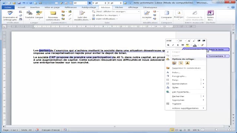Save the document from quick access toolbar
This screenshot has height=133, width=237.
[19, 3]
